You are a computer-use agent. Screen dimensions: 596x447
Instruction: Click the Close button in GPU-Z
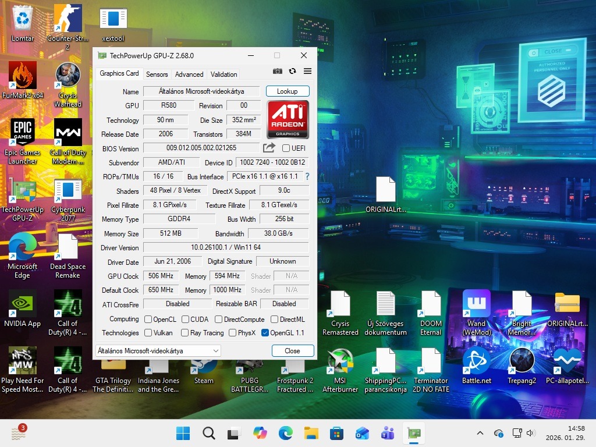(x=292, y=351)
